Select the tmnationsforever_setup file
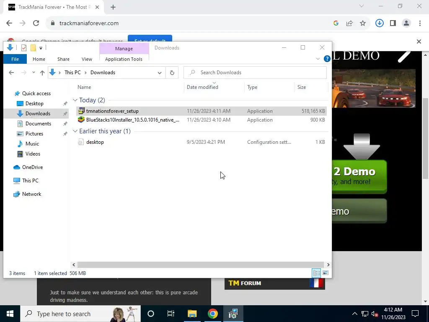The height and width of the screenshot is (322, 429). coord(202,111)
